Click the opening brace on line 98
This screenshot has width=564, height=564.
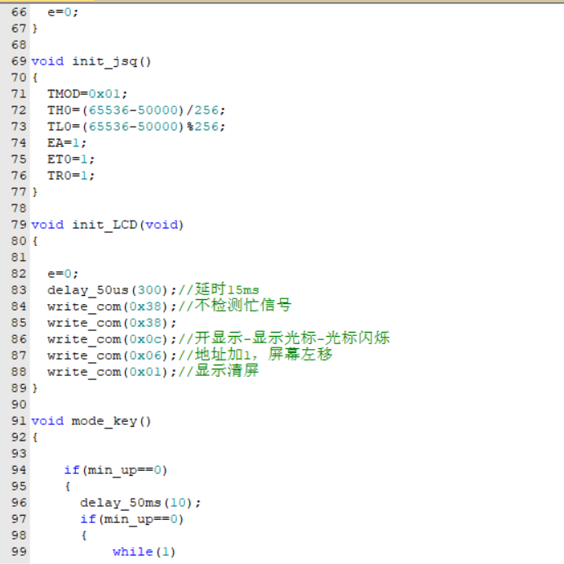(84, 535)
